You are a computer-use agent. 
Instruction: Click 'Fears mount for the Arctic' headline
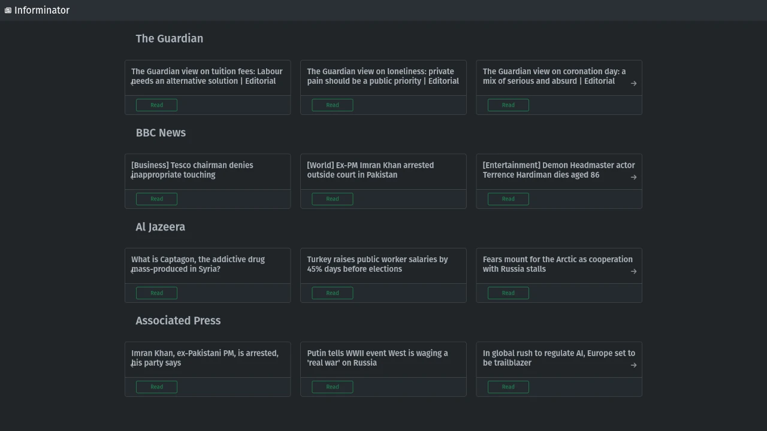click(x=558, y=264)
